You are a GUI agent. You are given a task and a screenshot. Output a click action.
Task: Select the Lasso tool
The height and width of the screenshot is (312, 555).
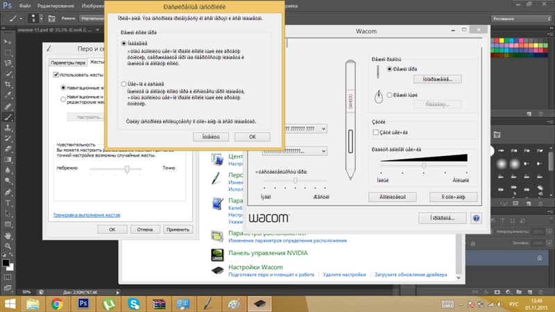point(8,63)
